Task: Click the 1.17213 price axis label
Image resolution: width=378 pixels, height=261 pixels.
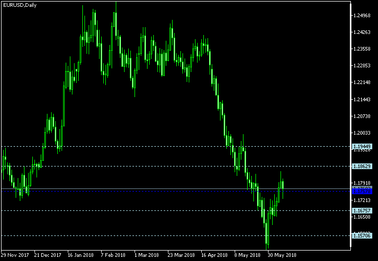Action: (x=362, y=200)
